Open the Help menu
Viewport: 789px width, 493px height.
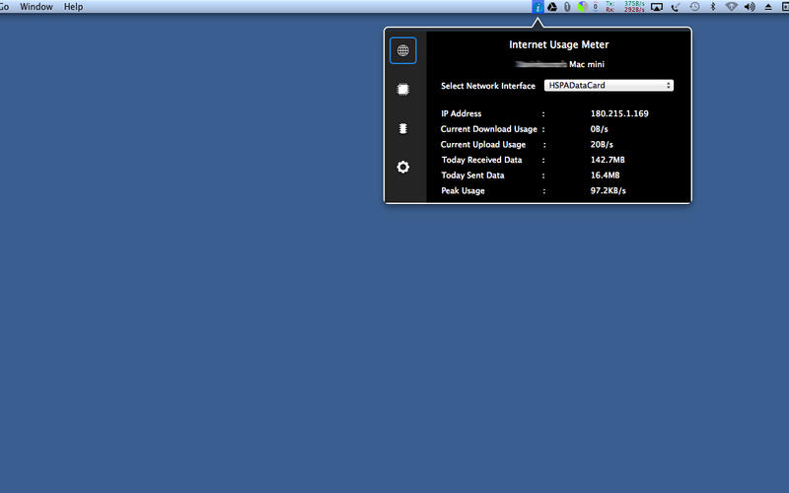[x=73, y=7]
